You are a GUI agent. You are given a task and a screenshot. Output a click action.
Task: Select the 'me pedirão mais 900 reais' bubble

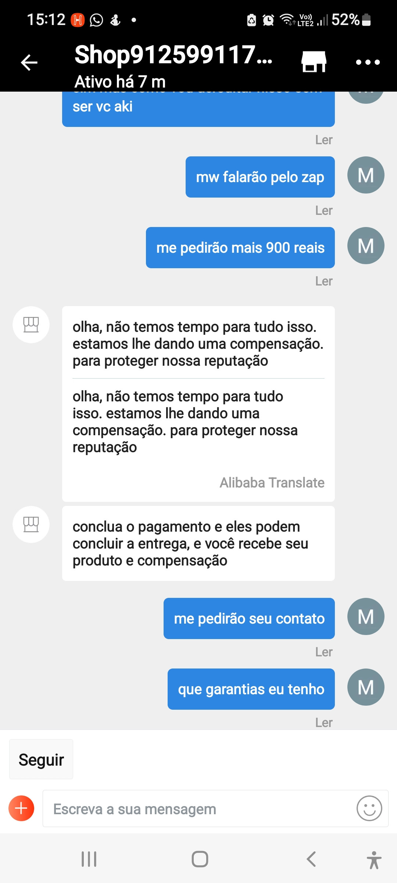[240, 248]
